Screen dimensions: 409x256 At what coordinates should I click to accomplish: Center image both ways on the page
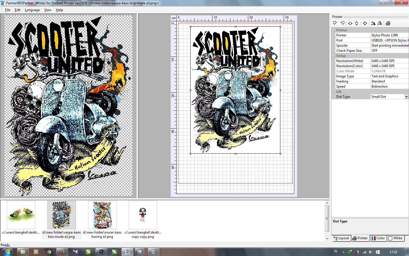[365, 23]
